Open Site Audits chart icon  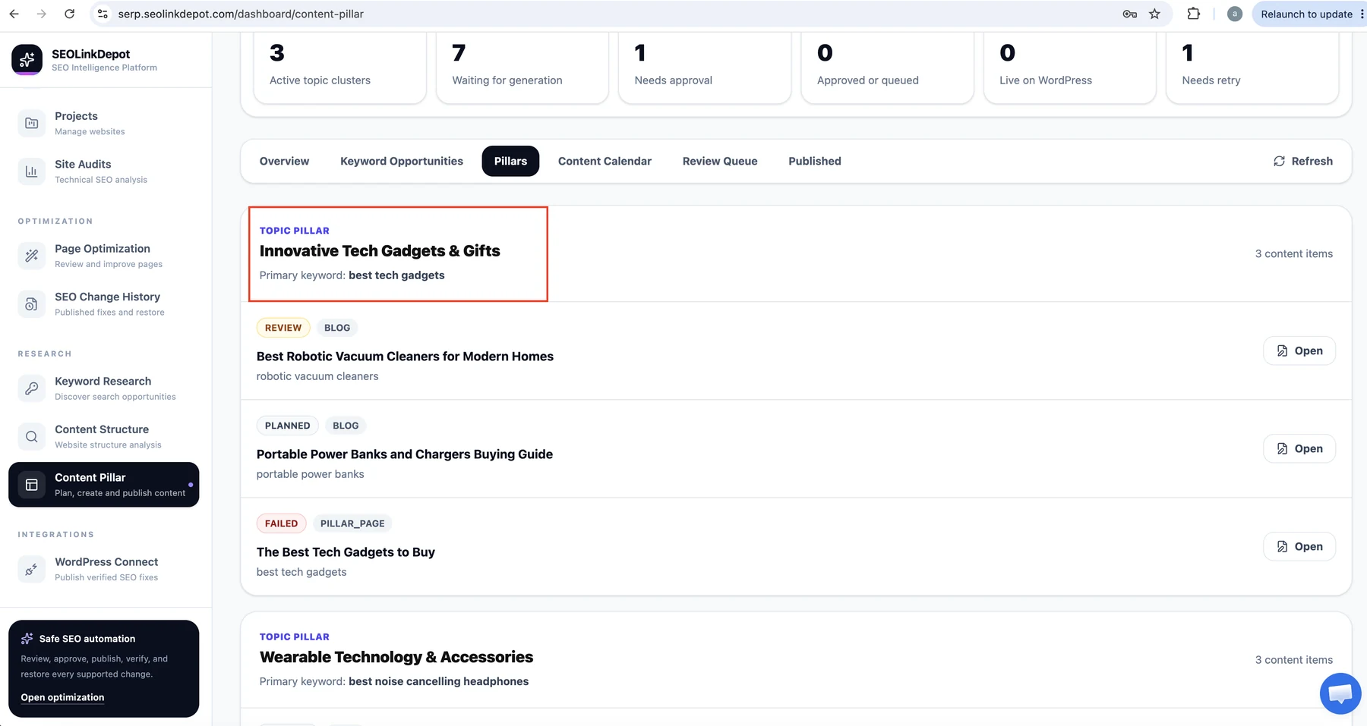[31, 171]
